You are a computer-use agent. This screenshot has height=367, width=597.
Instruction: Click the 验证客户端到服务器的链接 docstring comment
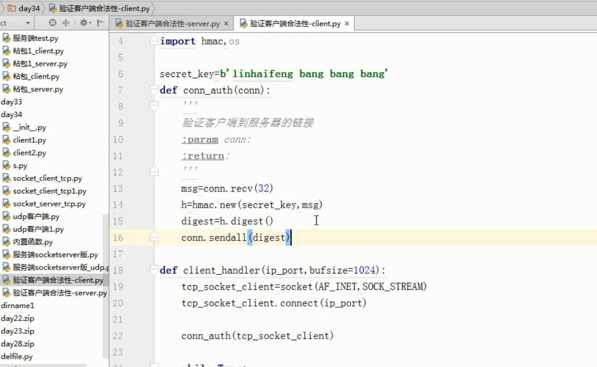[x=247, y=123]
